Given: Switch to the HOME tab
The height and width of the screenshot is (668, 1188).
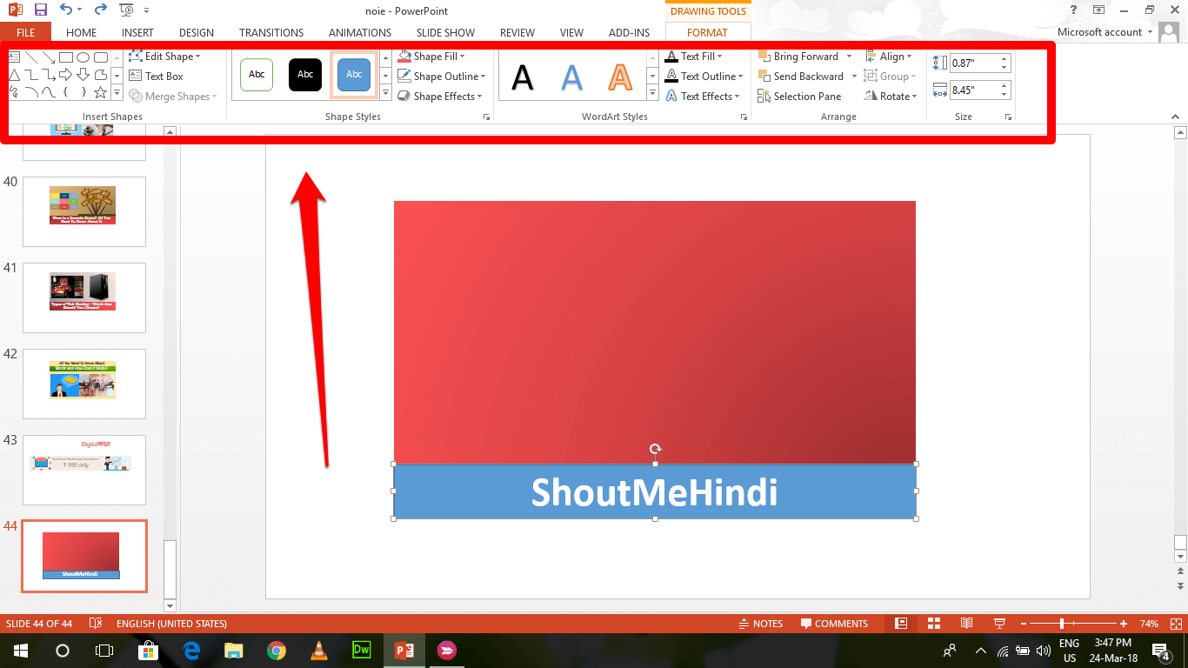Looking at the screenshot, I should (x=82, y=32).
